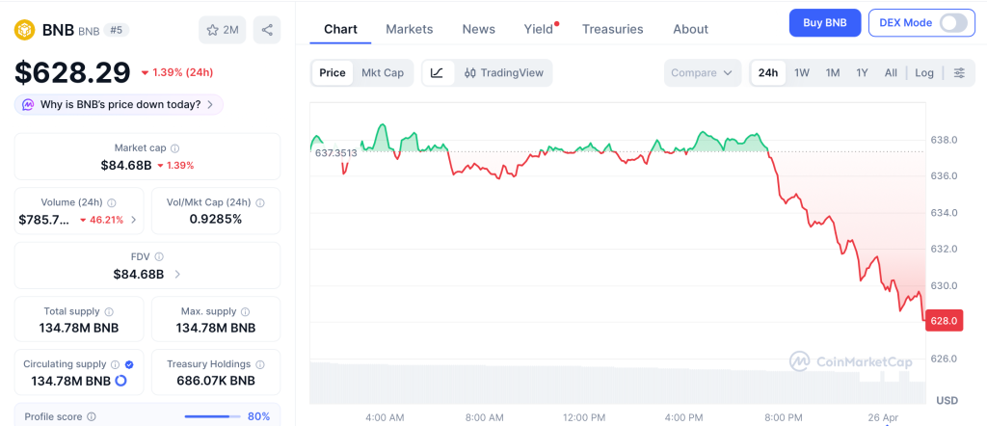Screen dimensions: 987x426
Task: Click the Market cap info icon
Action: pos(174,148)
